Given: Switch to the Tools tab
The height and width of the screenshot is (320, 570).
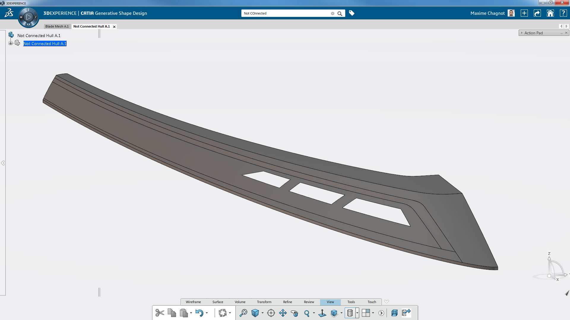Looking at the screenshot, I should tap(351, 302).
